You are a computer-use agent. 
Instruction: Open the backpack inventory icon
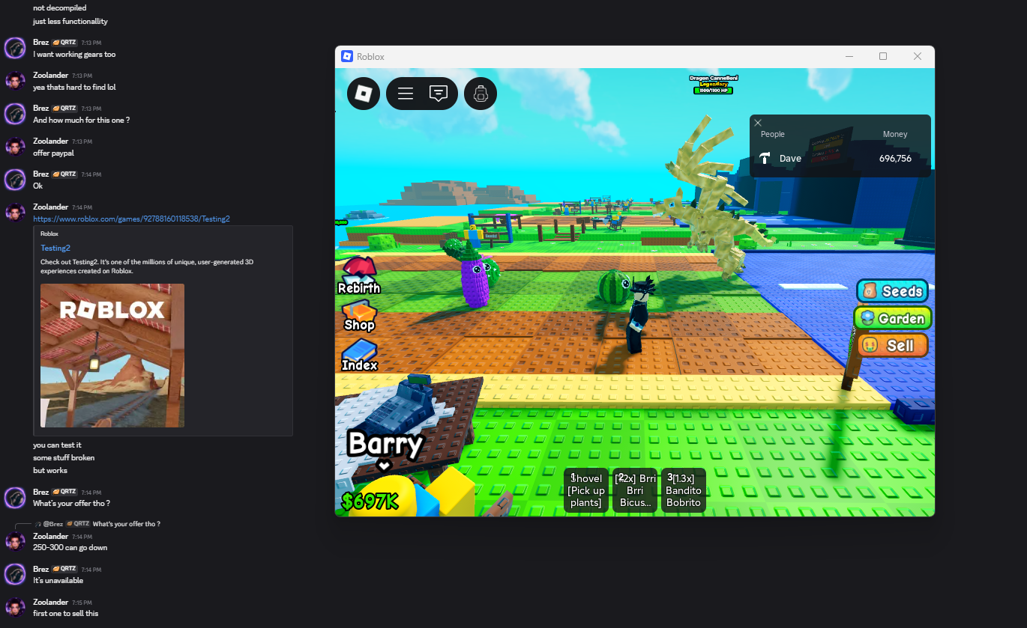[481, 94]
